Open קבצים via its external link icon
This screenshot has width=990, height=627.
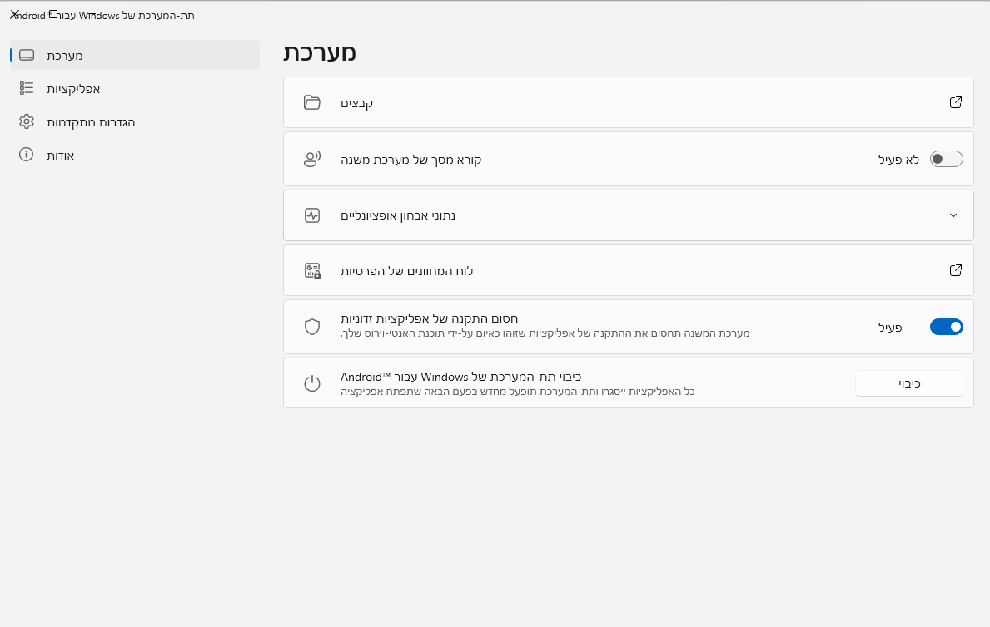(955, 102)
